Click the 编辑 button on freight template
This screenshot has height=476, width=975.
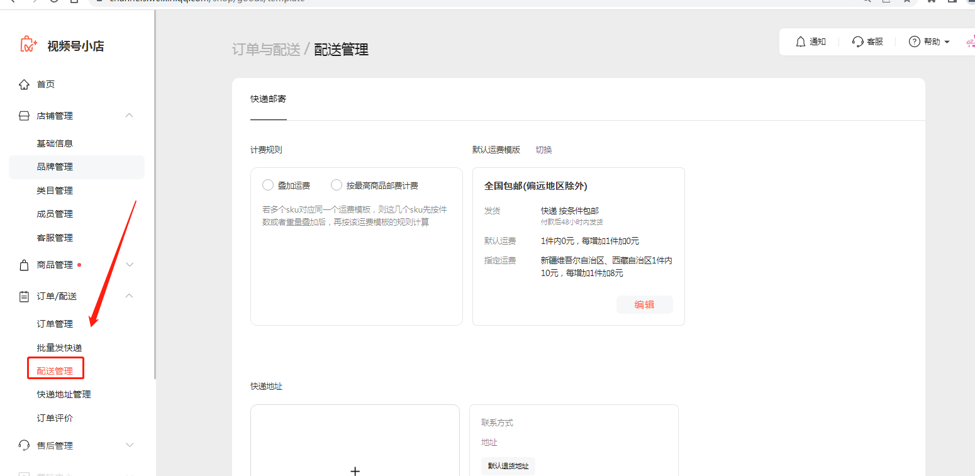click(644, 304)
